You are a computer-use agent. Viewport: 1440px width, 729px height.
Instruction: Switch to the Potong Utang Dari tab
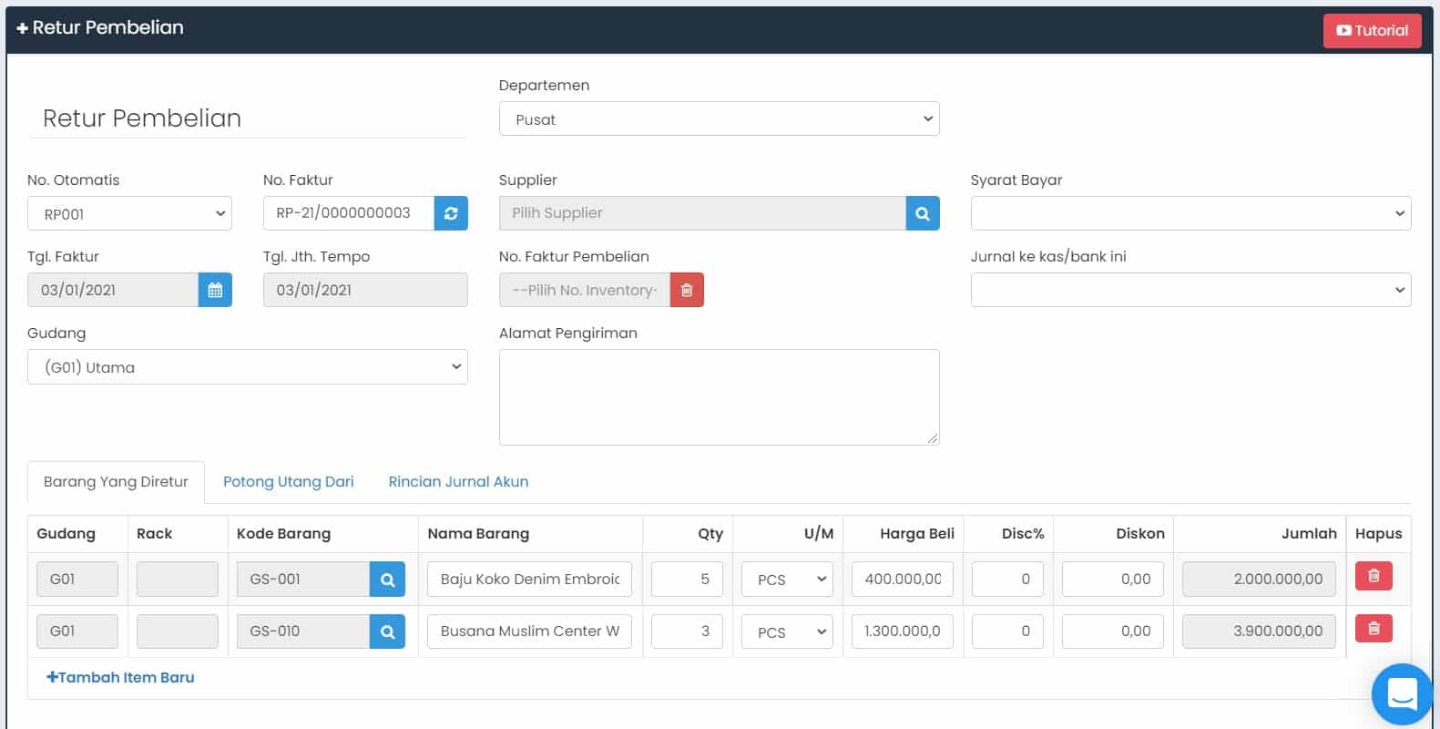(x=288, y=482)
